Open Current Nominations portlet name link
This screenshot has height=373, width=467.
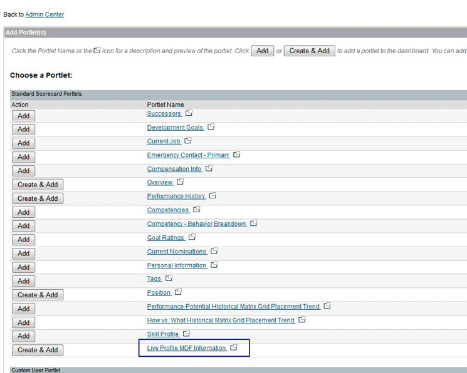tap(176, 252)
